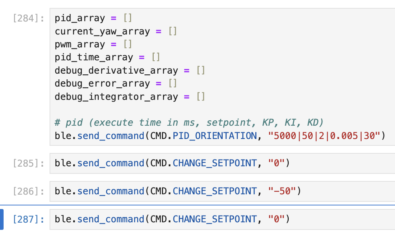Click CHANGE_SETPOINT in cell 285
395x232 pixels.
pos(215,163)
